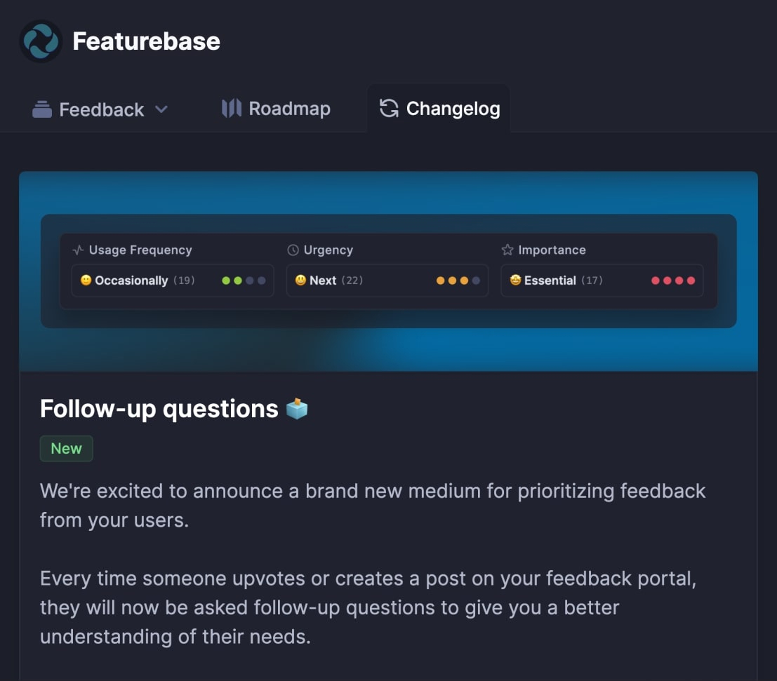Click the Urgency clock icon

[x=293, y=250]
